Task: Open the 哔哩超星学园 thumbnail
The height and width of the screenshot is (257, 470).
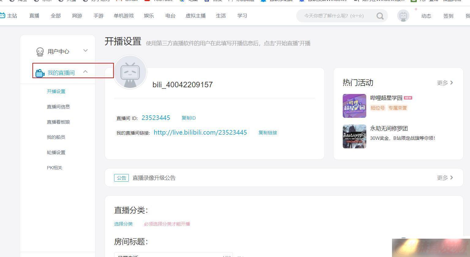Action: pyautogui.click(x=354, y=106)
